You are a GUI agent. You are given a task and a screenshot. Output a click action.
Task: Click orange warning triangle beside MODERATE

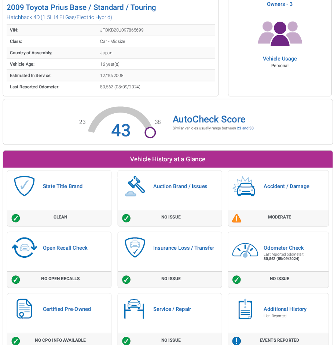pos(236,218)
